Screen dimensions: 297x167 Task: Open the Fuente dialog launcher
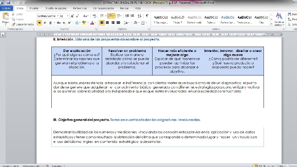[x=96, y=29]
